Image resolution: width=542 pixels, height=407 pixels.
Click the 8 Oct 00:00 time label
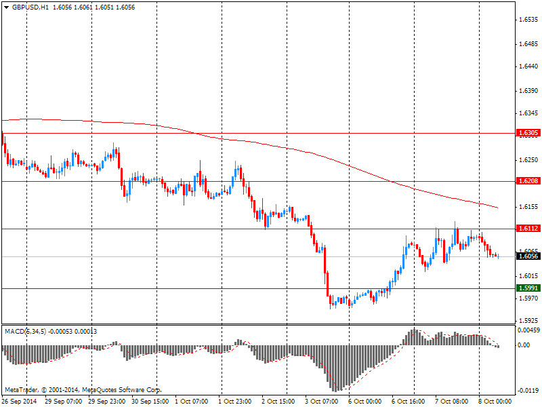[495, 402]
